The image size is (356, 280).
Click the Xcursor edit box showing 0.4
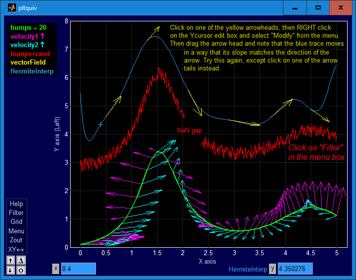click(79, 269)
